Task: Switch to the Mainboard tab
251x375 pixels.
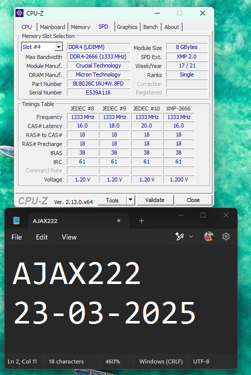Action: click(x=52, y=27)
